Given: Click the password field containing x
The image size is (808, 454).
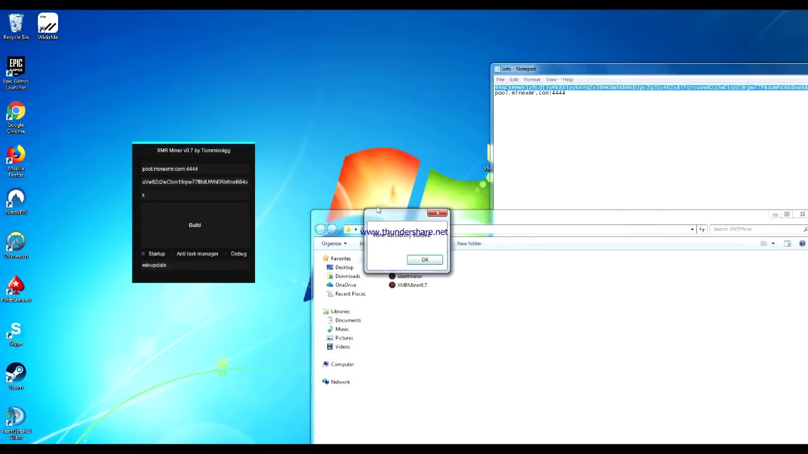Looking at the screenshot, I should click(194, 195).
